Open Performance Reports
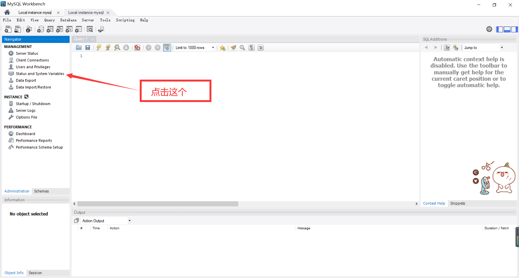This screenshot has width=519, height=278. (34, 140)
